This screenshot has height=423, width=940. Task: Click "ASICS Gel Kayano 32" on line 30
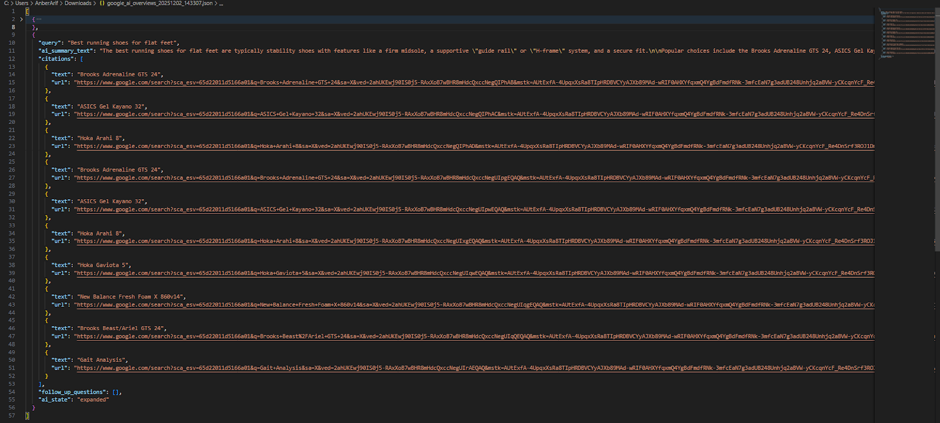(112, 202)
